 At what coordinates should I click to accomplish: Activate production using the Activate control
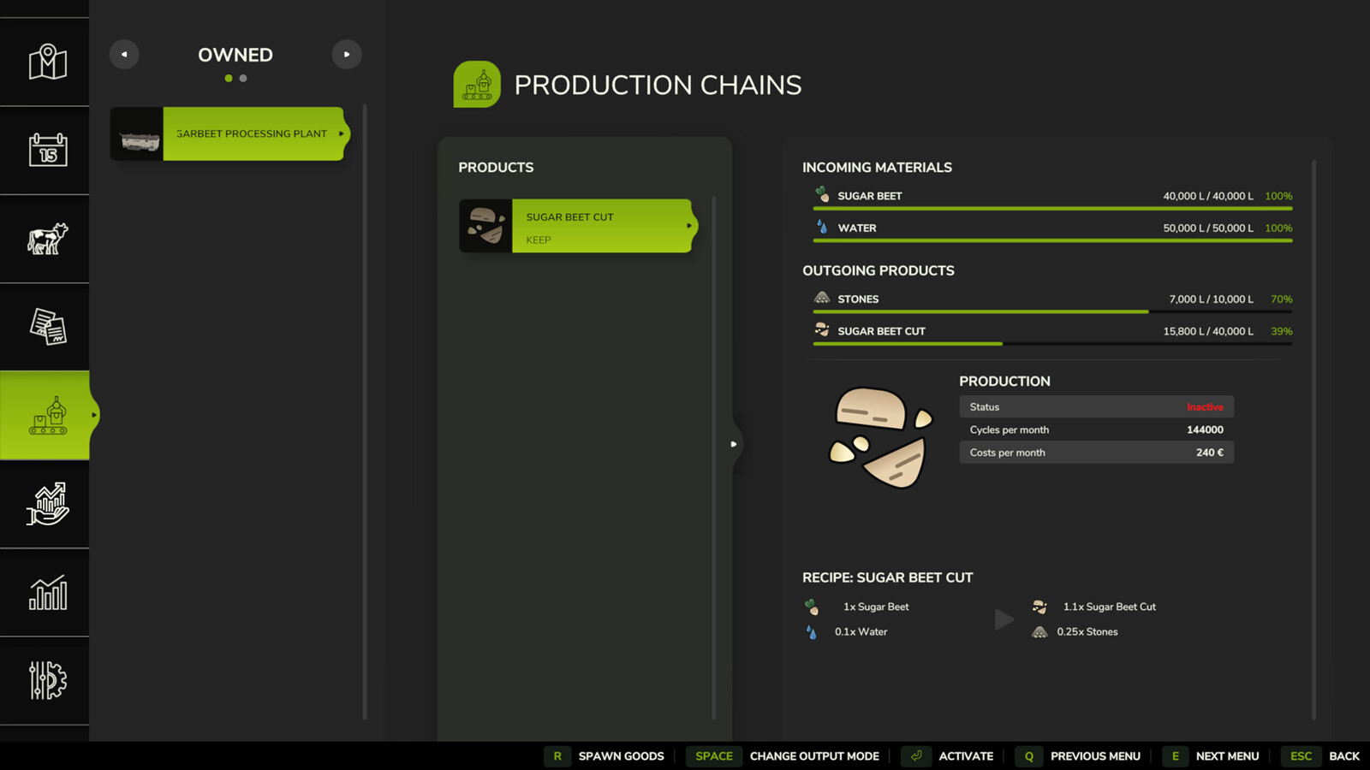[x=950, y=755]
